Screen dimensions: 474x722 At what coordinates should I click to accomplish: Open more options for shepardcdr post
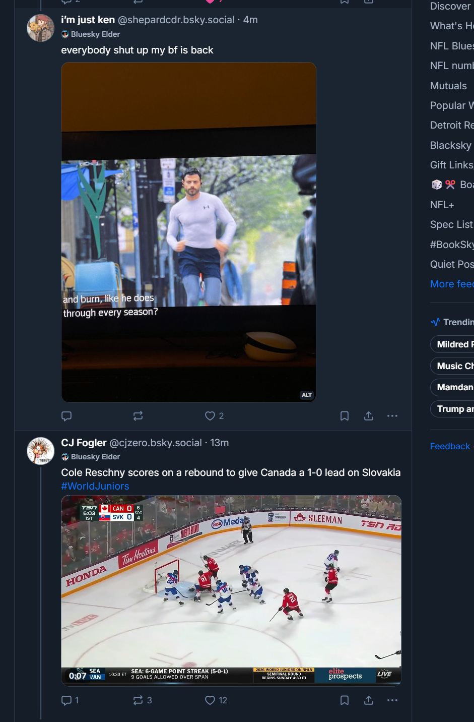(392, 416)
